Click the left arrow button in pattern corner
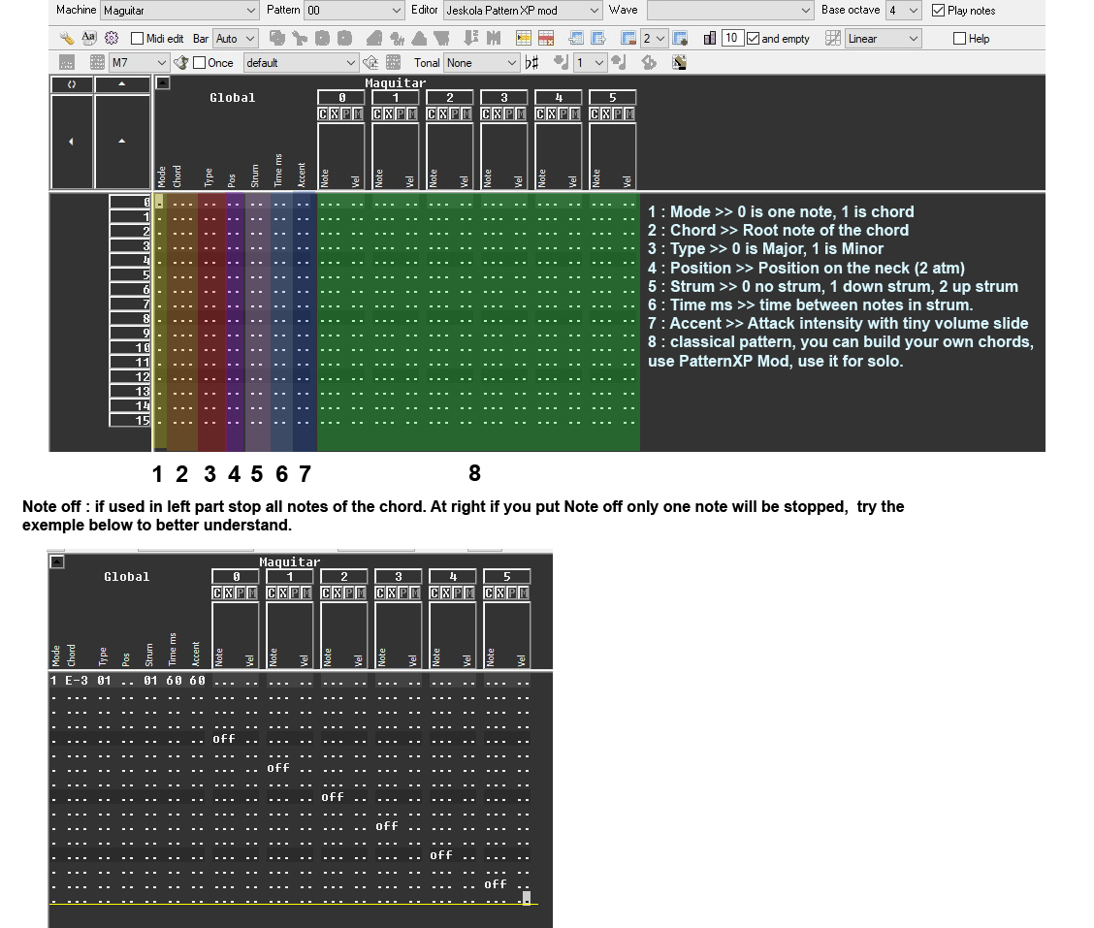1094x928 pixels. tap(71, 142)
